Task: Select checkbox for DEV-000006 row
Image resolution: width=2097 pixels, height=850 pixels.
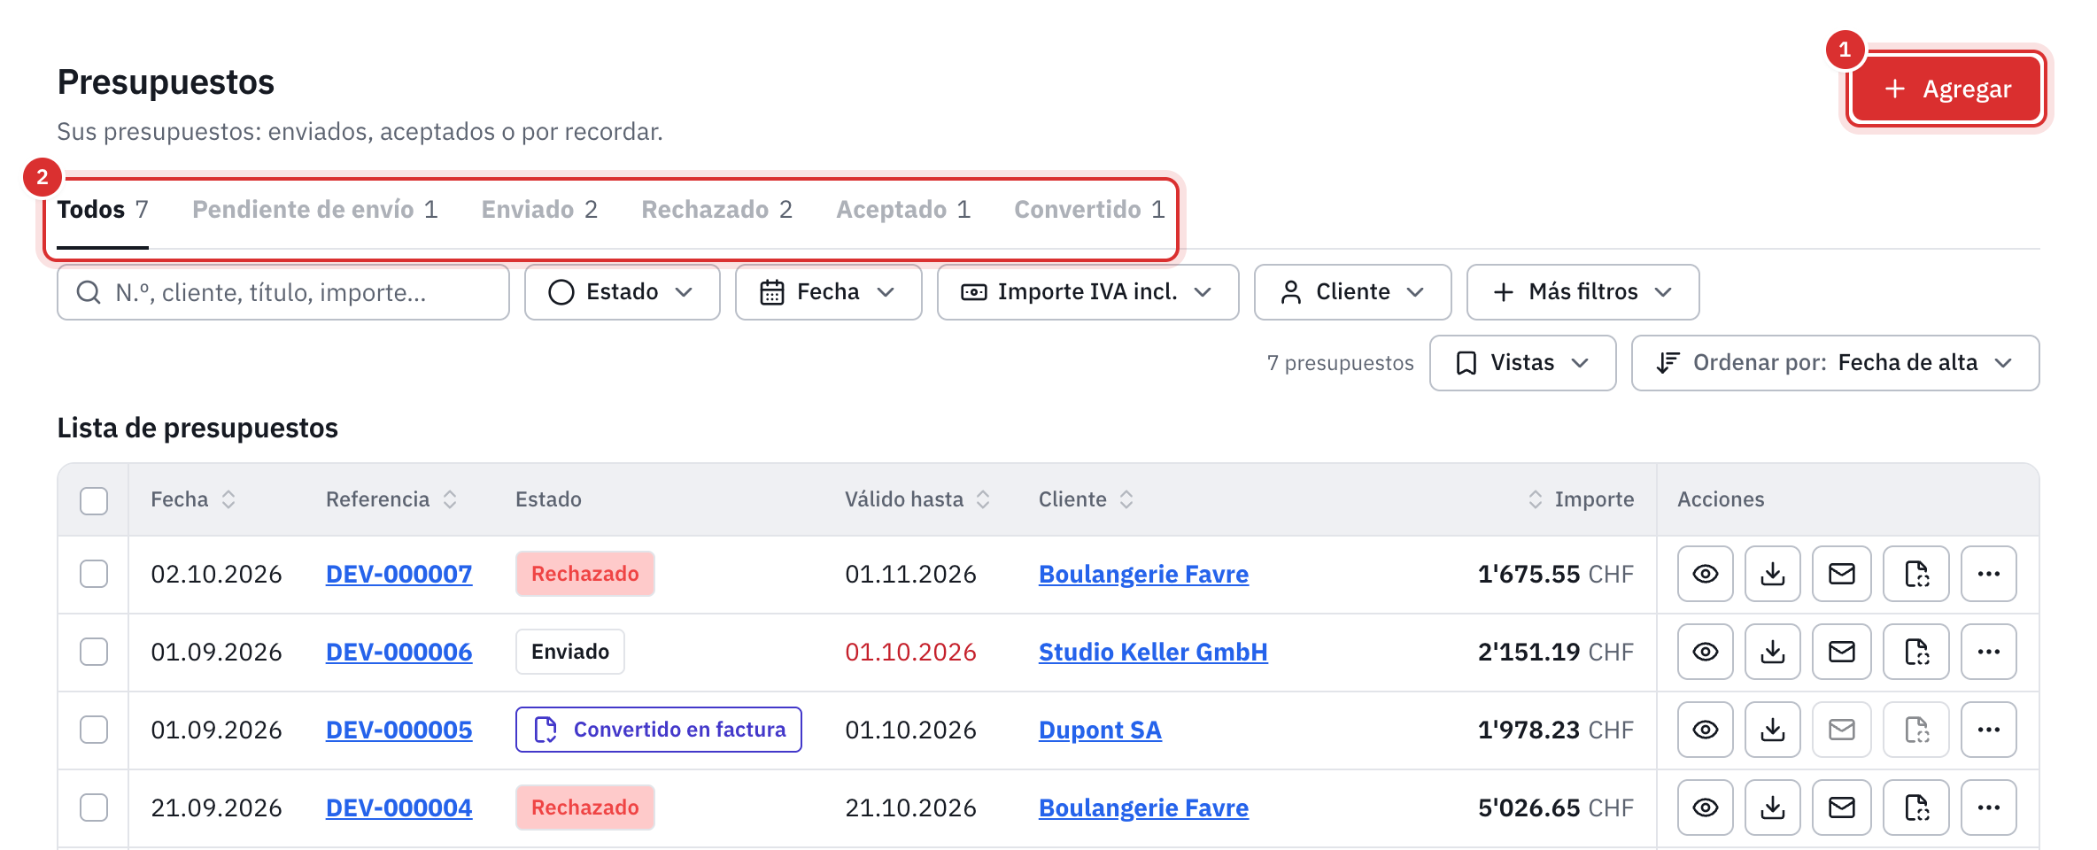Action: (x=94, y=652)
